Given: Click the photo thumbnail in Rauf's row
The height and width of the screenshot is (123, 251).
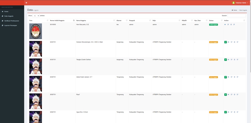Looking at the screenshot, I should (36, 101).
